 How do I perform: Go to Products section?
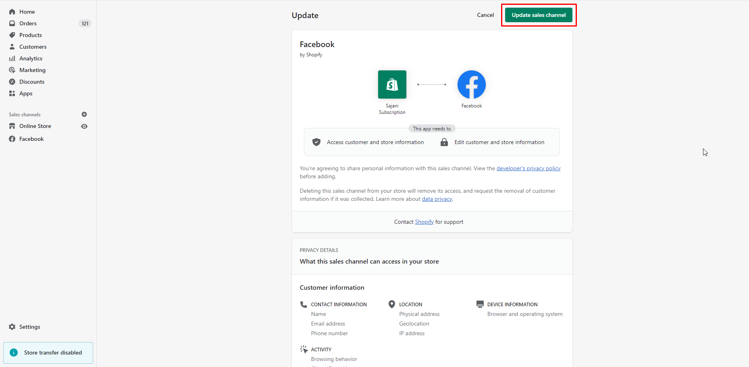tap(31, 35)
